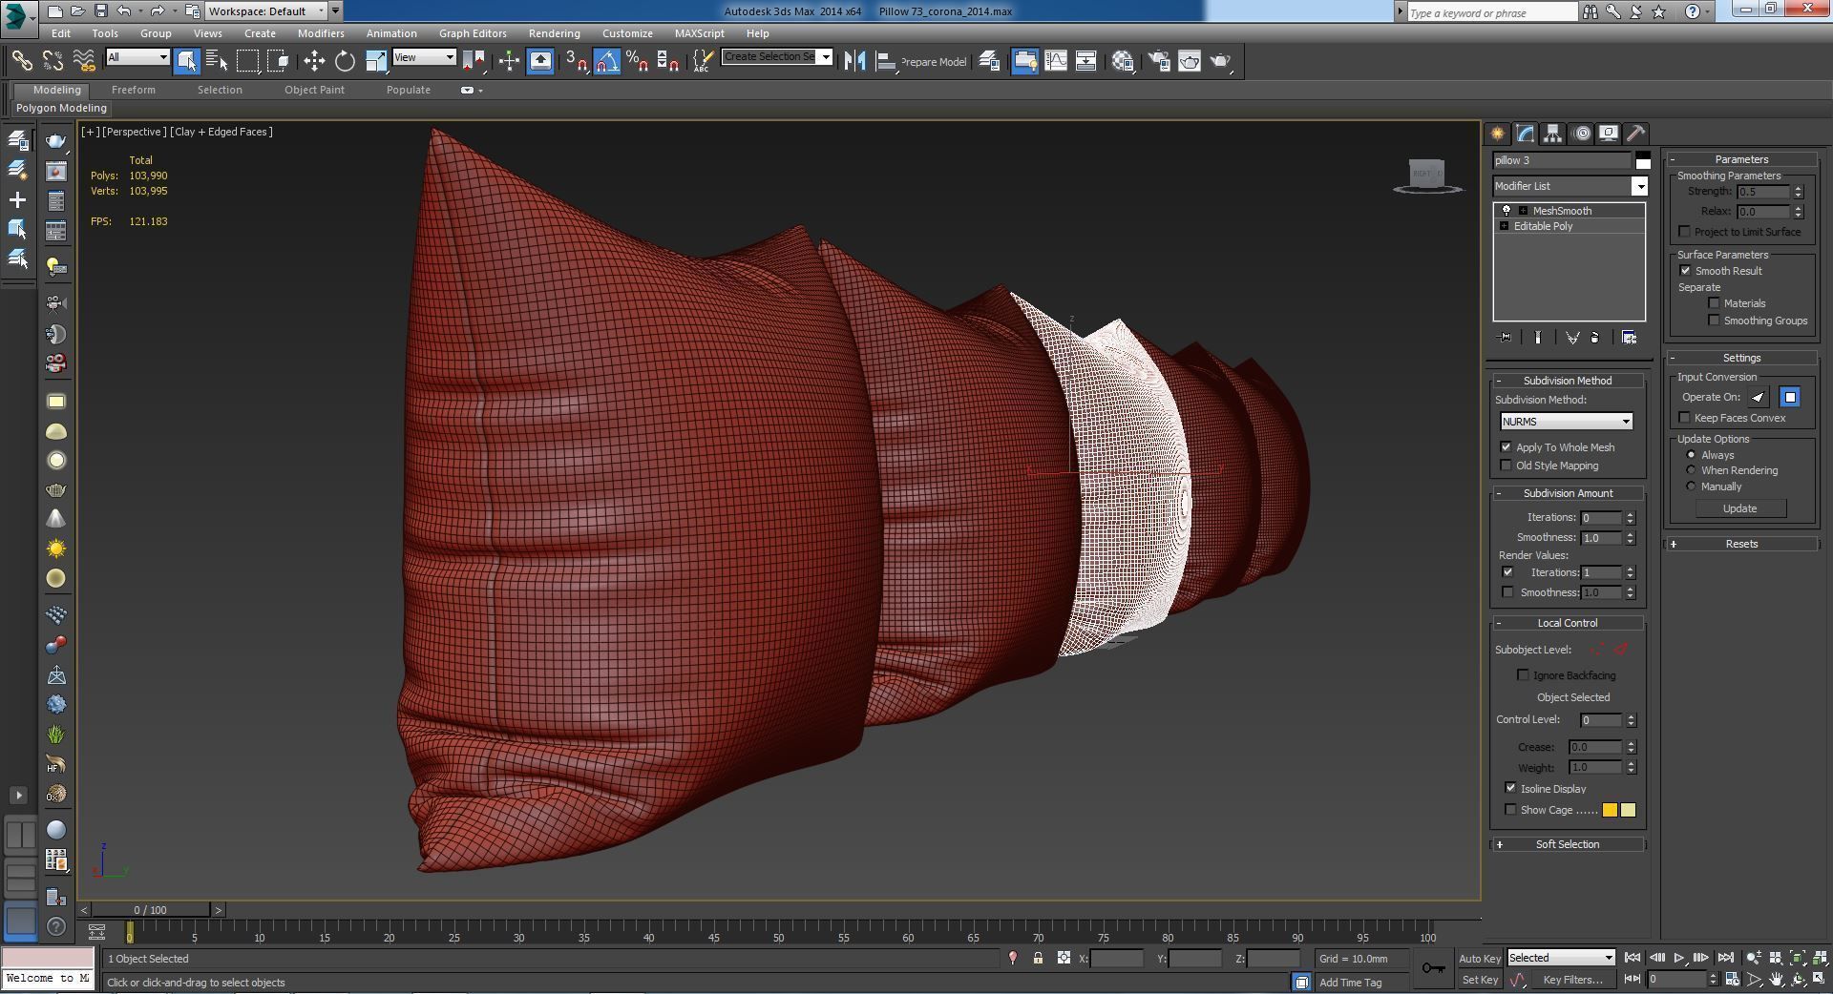Open the Modifier List dropdown
The width and height of the screenshot is (1833, 994).
coord(1570,186)
